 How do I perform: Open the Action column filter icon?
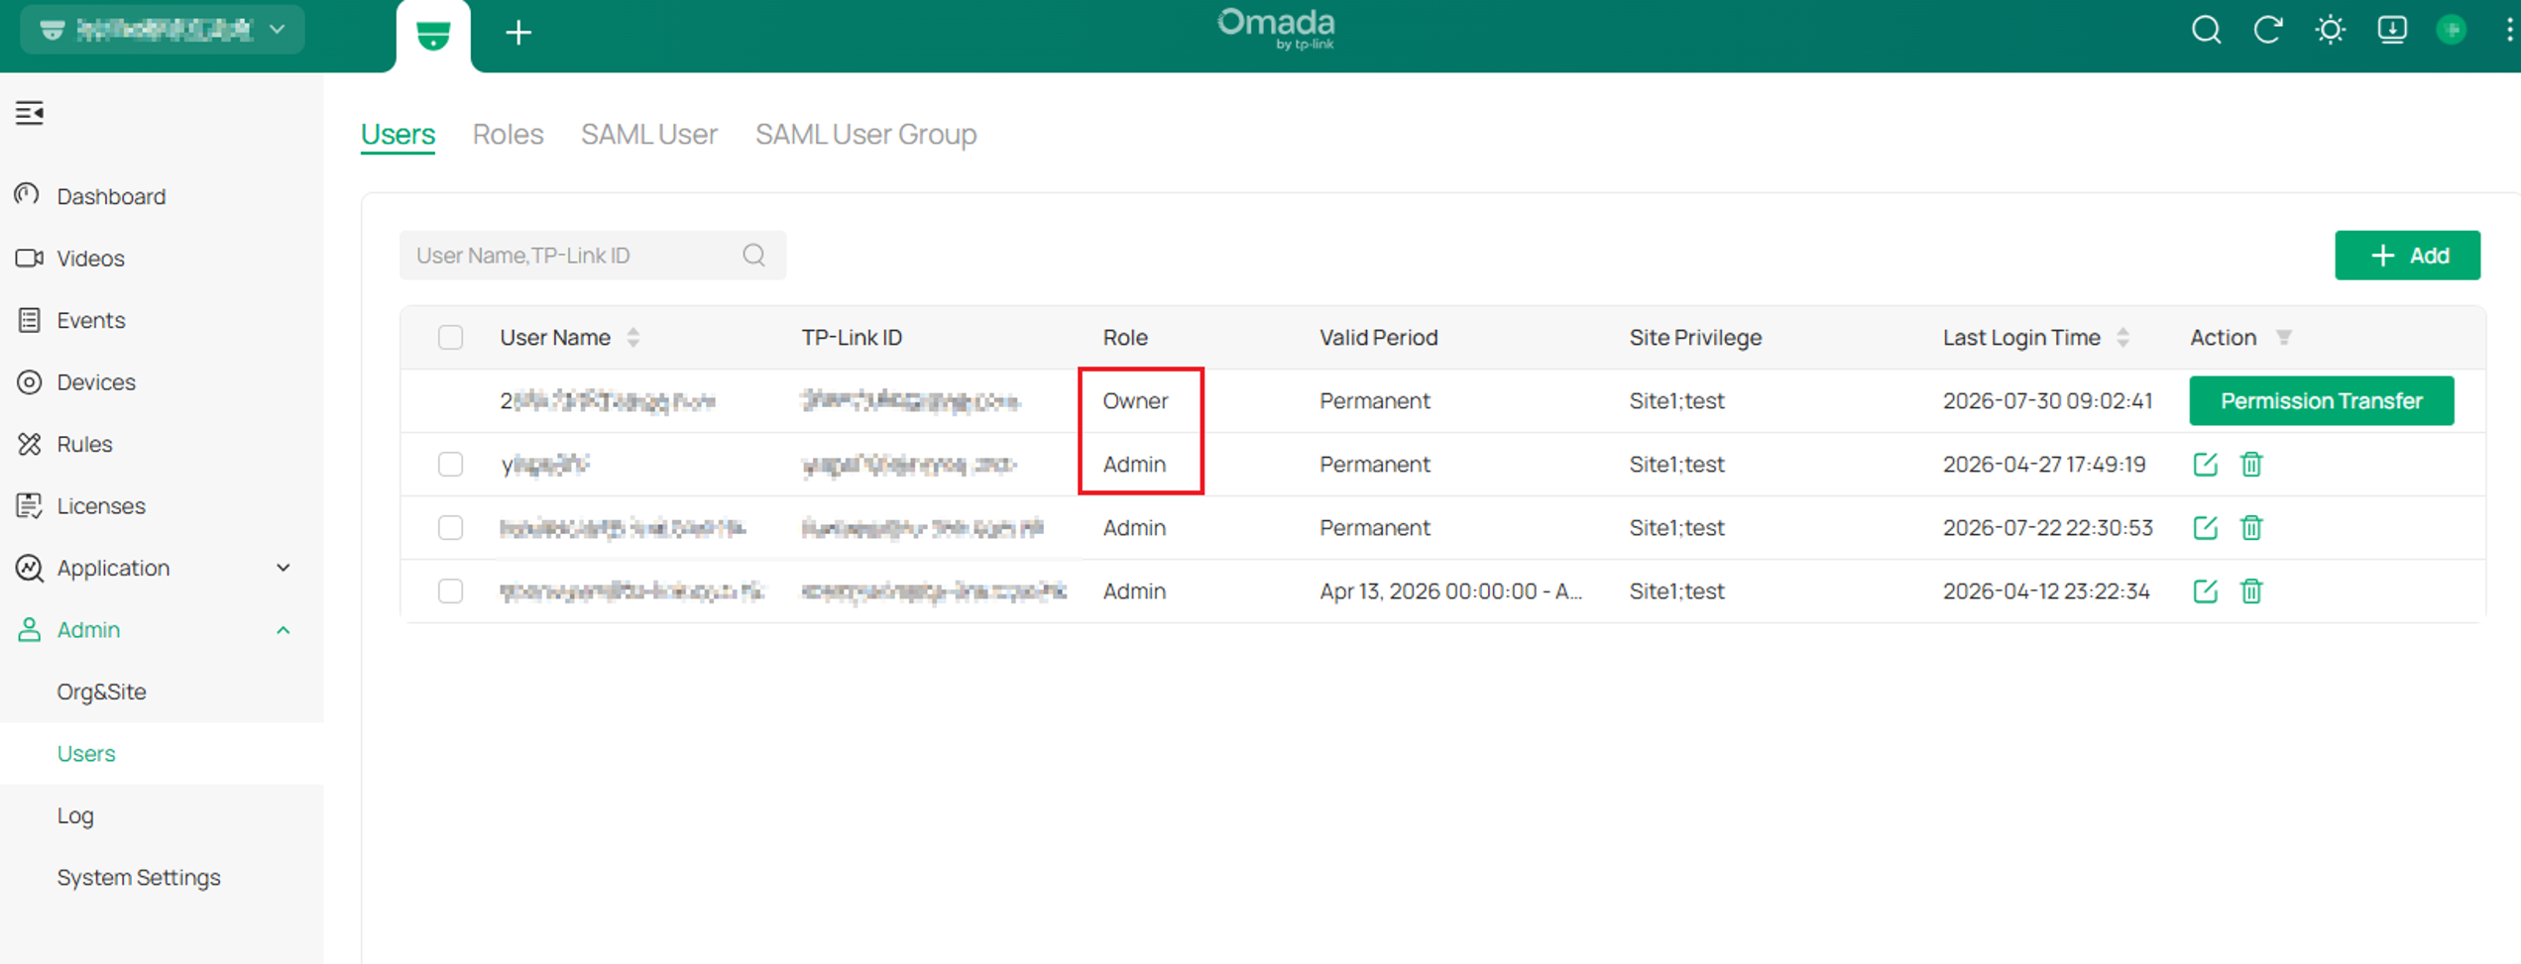point(2283,338)
